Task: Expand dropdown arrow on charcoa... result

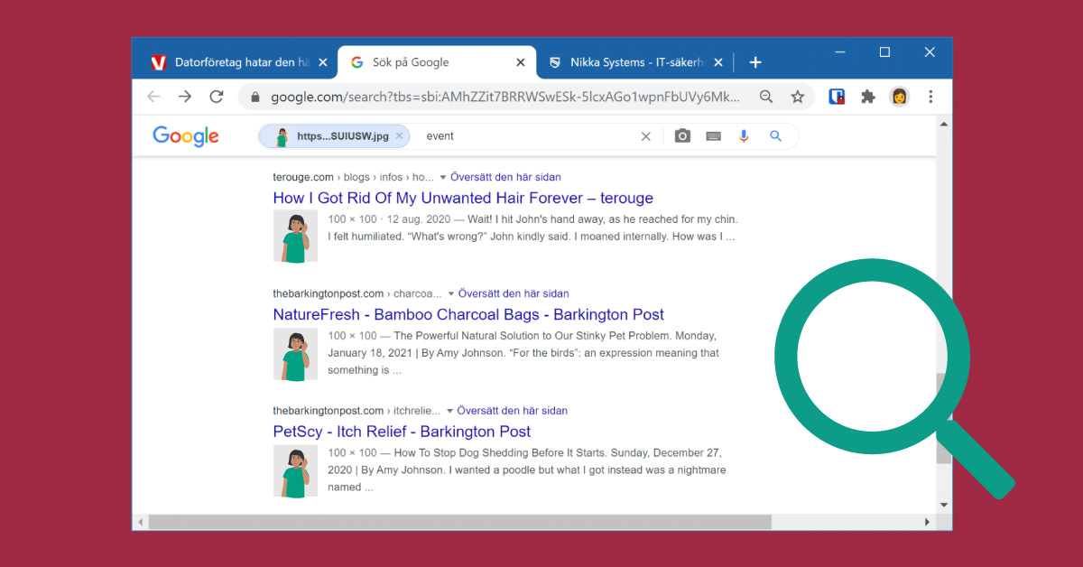Action: tap(450, 294)
